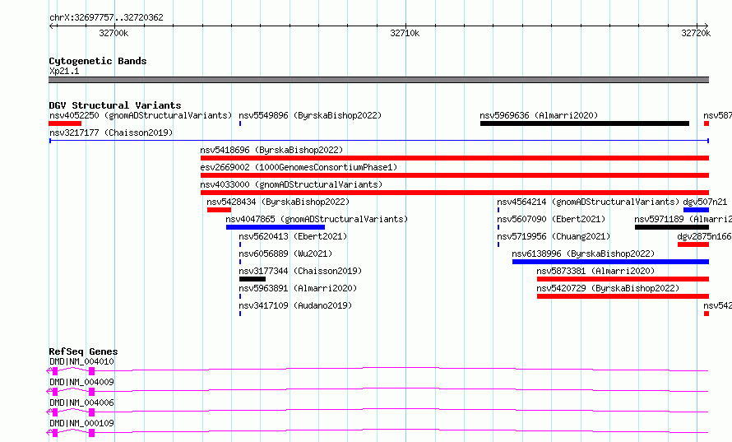
Task: Select the thin blue nsv3217177 span line
Action: coord(379,141)
